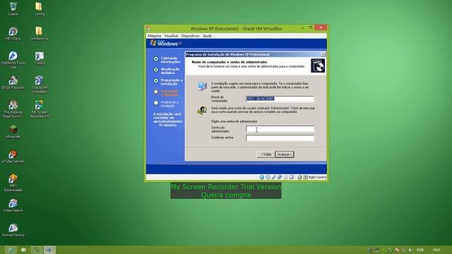Click VirtualBox optical disc status icon
This screenshot has height=254, width=452.
point(268,177)
